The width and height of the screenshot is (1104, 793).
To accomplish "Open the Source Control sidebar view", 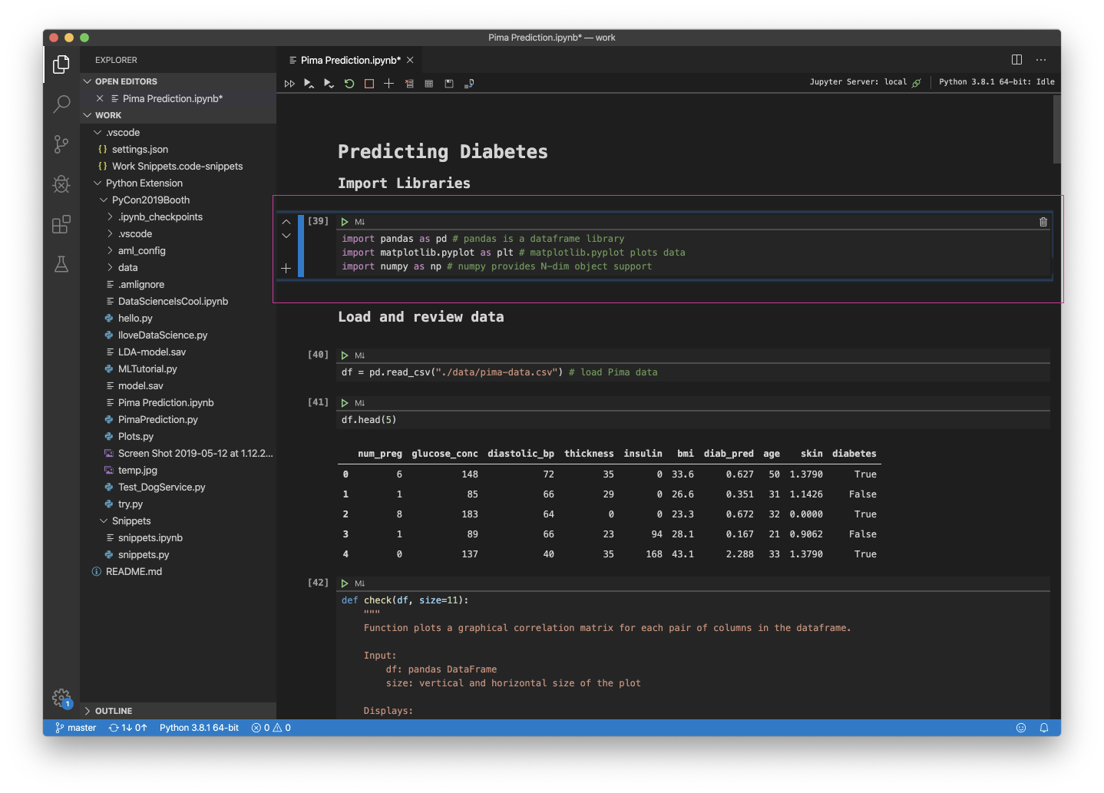I will pos(61,144).
